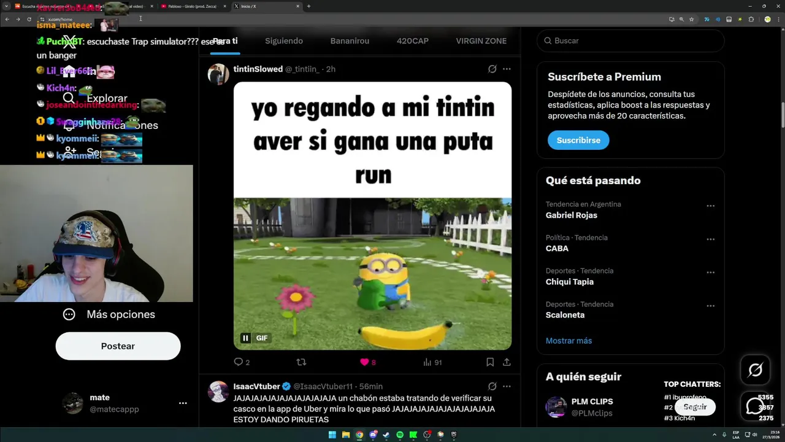785x442 pixels.
Task: Open more options for Scaloneta trend
Action: [x=711, y=306]
